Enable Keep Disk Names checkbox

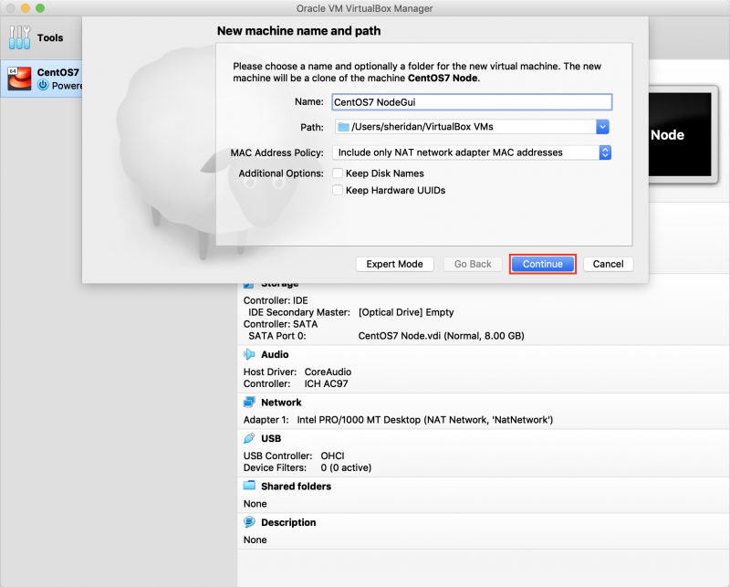338,173
